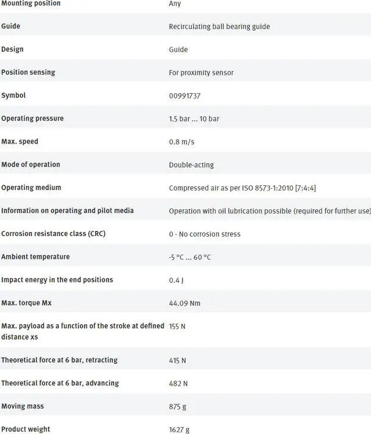Select the compressed air ISO 8573-1:2010 value
The height and width of the screenshot is (434, 371).
pos(242,188)
